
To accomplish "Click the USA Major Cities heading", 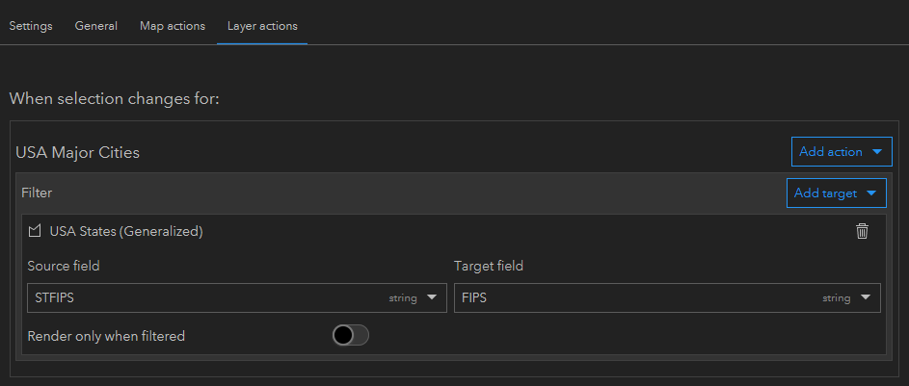I will (78, 152).
